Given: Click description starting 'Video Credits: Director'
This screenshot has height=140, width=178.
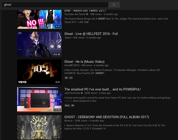Looking at the screenshot, I should (x=112, y=72).
